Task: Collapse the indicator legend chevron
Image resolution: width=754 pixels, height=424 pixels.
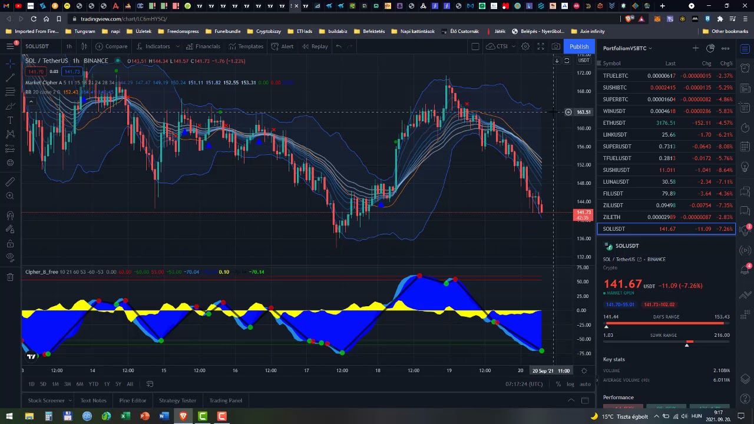Action: pyautogui.click(x=31, y=101)
